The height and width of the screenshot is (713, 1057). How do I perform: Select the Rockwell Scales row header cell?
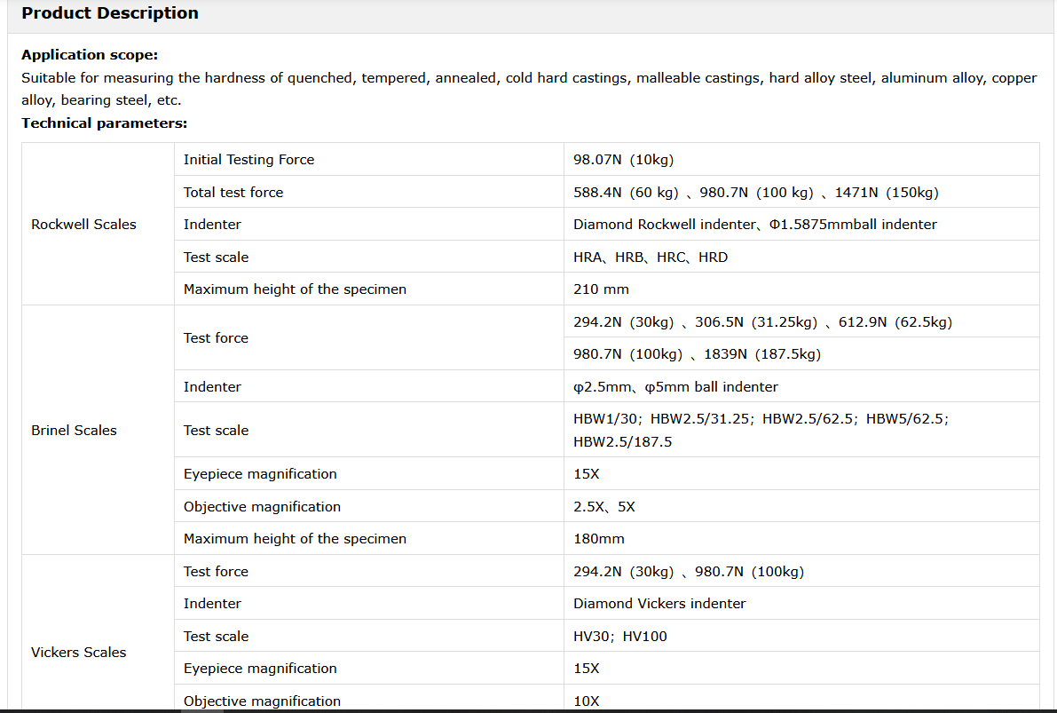(x=83, y=225)
